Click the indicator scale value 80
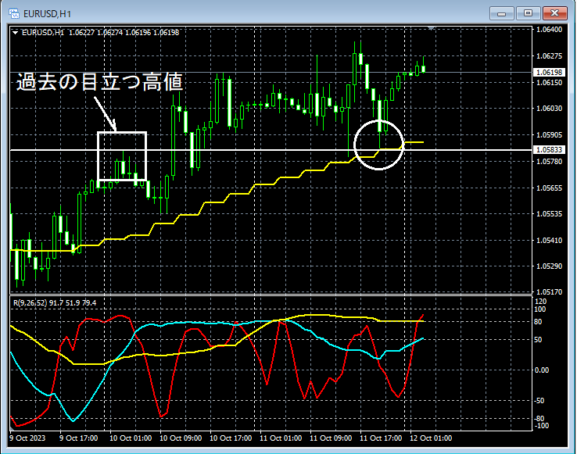577x454 pixels. 538,322
